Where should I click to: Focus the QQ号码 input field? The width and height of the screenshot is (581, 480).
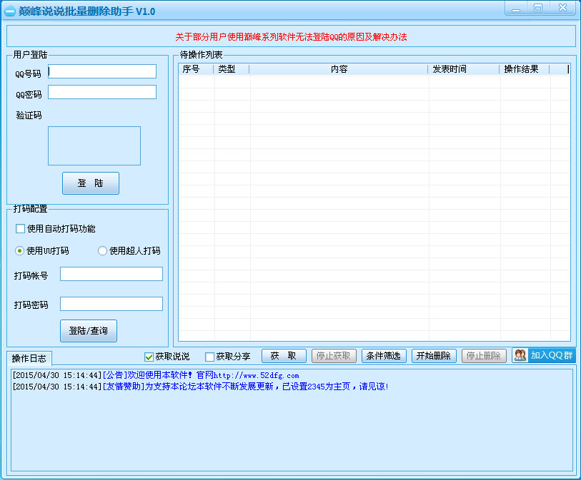102,71
